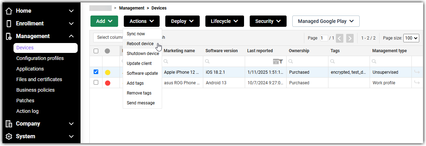Sort by Last reported column header

(x=260, y=51)
